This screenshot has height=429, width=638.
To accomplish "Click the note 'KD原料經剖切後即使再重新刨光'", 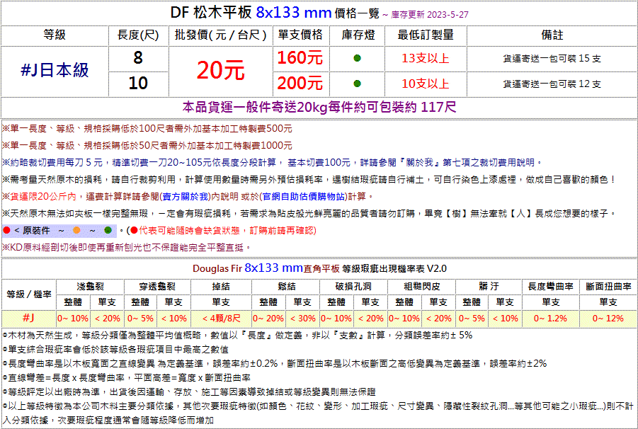I will [127, 247].
